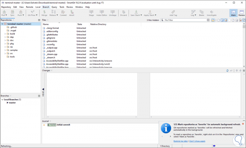
Task: Open the Branch menu
Action: pos(46,7)
